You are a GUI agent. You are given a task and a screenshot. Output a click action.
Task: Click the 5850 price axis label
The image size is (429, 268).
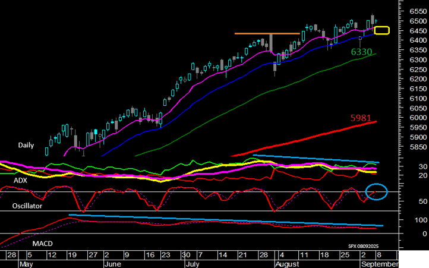[418, 147]
